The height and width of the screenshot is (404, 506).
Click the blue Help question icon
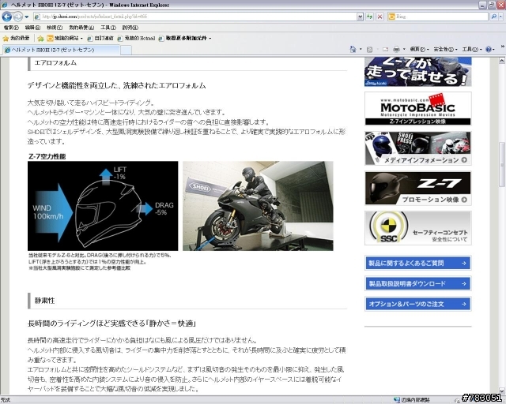(489, 49)
